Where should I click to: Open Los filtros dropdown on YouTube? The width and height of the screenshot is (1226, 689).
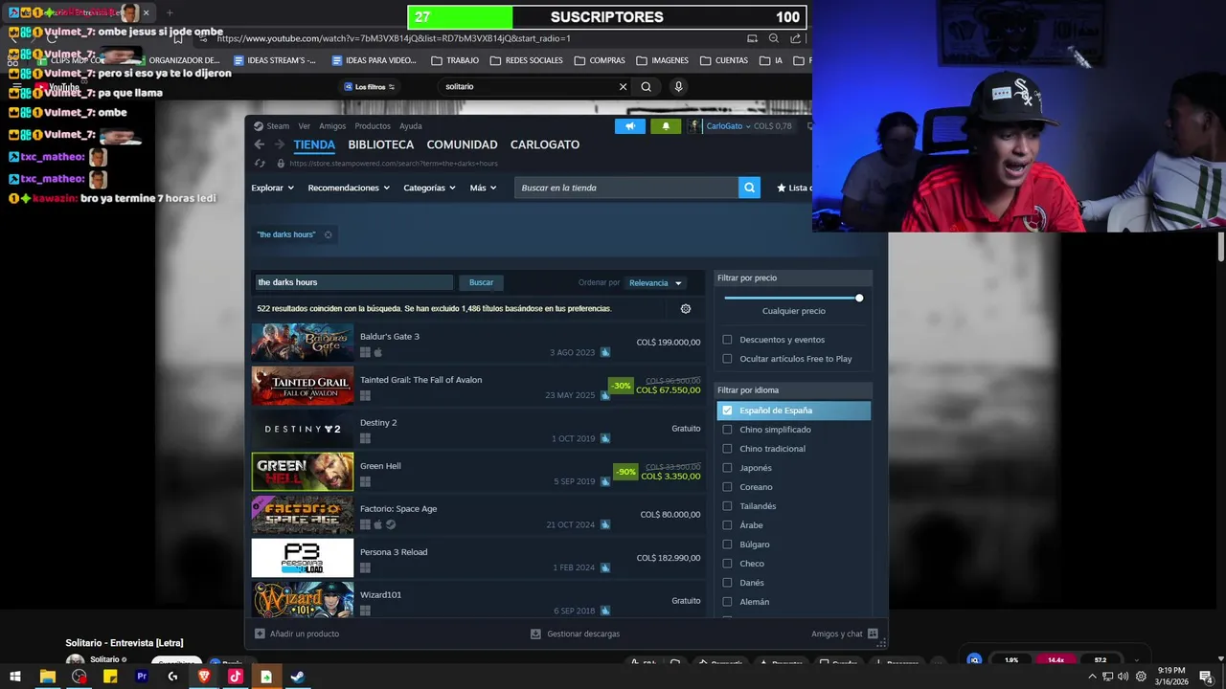pos(370,87)
